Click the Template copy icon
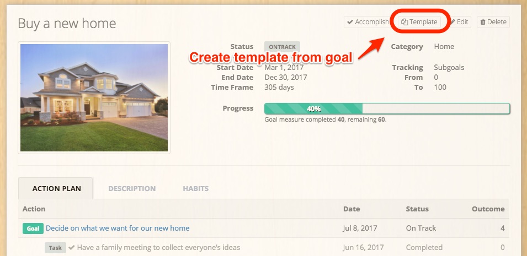527x256 pixels. pos(404,22)
